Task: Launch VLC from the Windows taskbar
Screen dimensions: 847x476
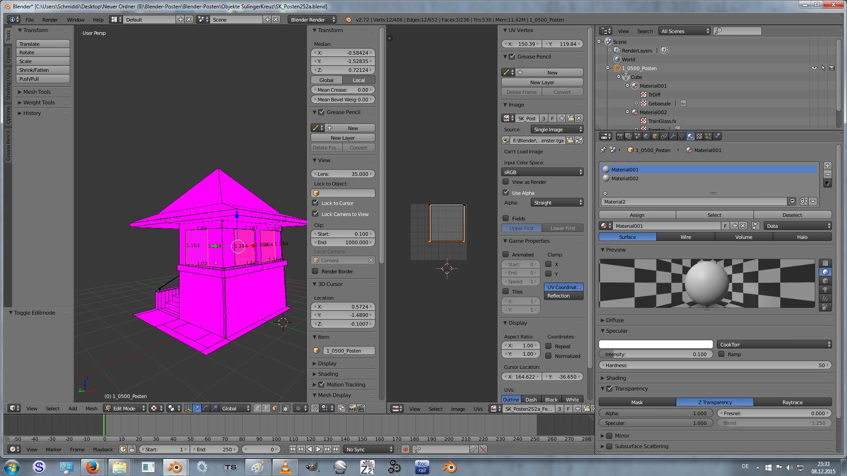Action: click(x=285, y=467)
